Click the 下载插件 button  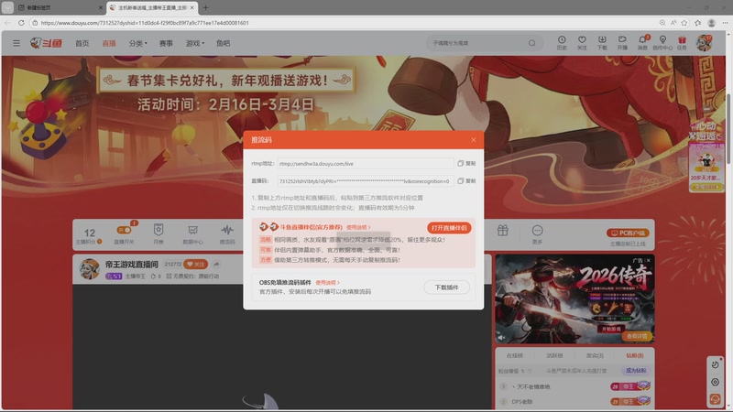446,287
